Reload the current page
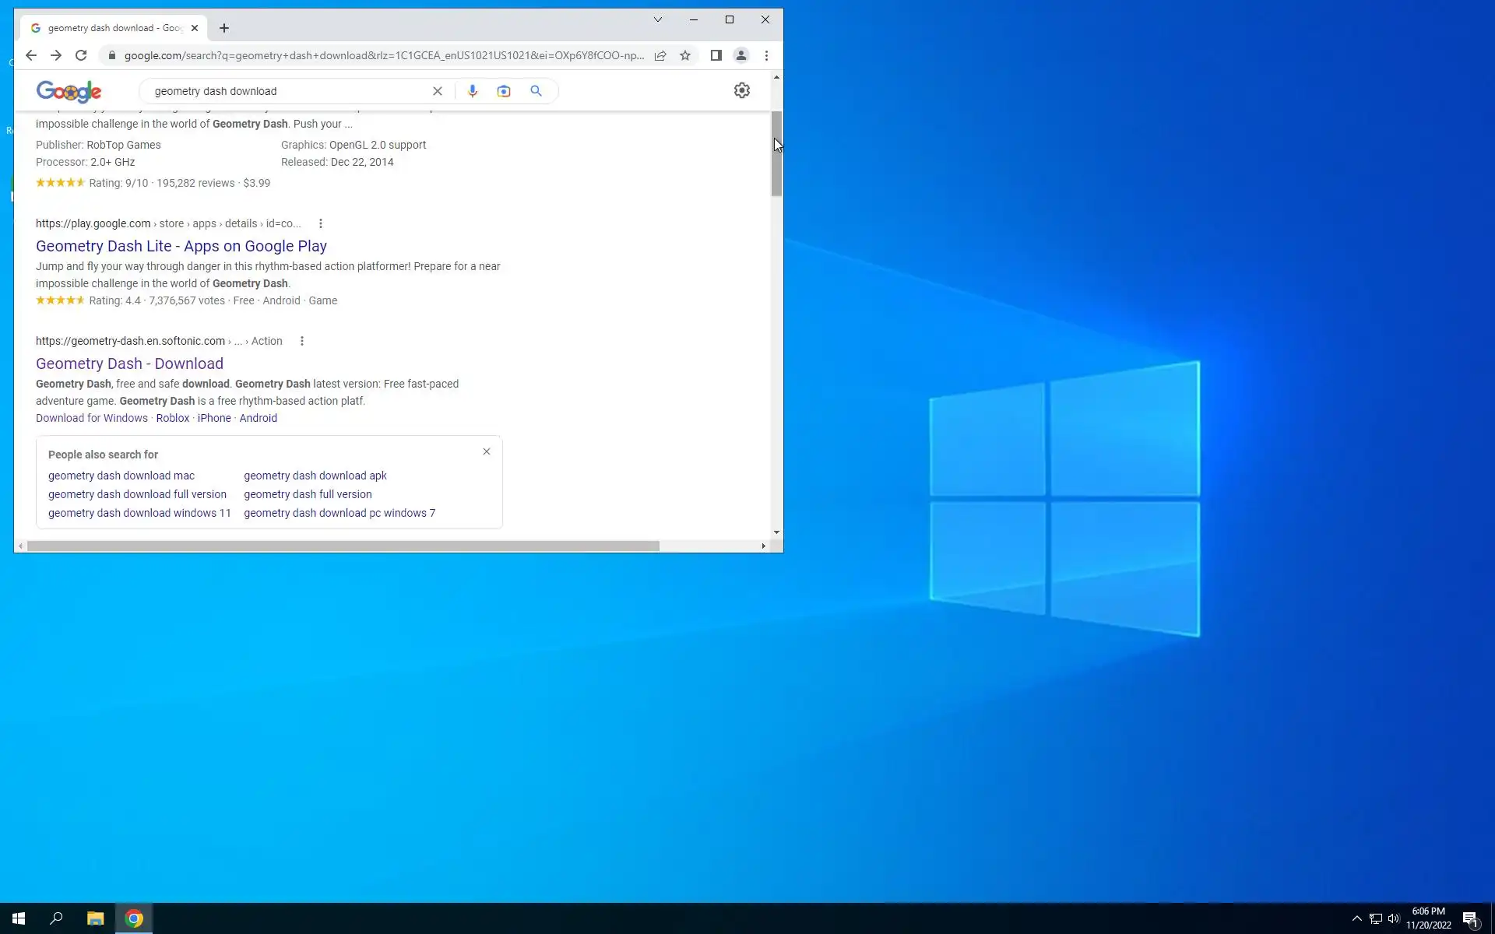1495x934 pixels. pos(81,55)
